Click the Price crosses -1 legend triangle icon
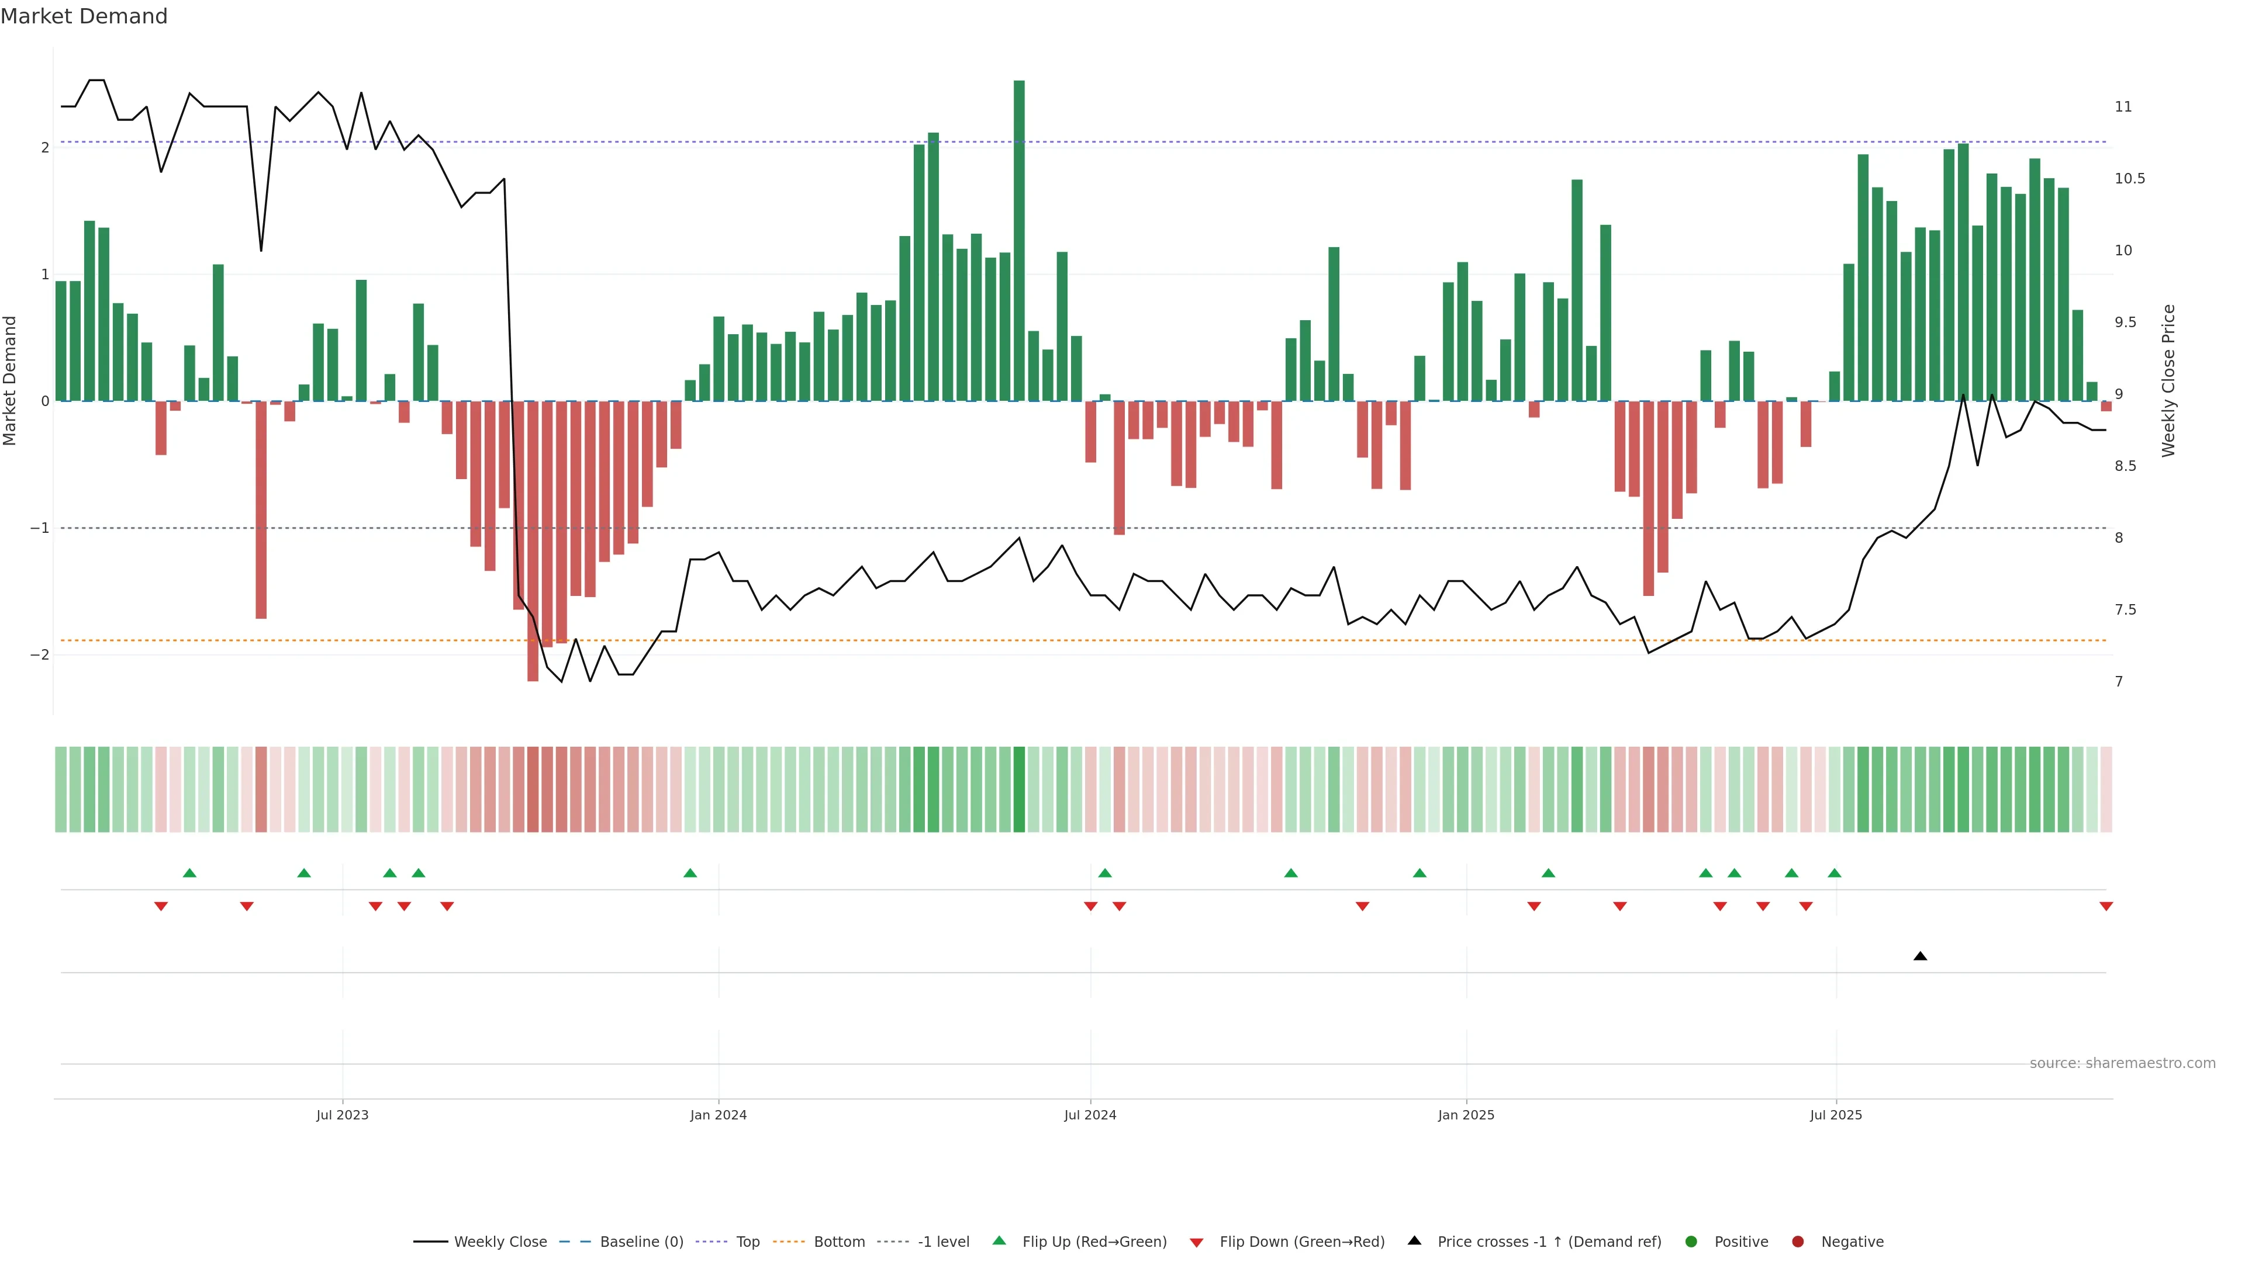This screenshot has height=1262, width=2245. coord(1414,1241)
